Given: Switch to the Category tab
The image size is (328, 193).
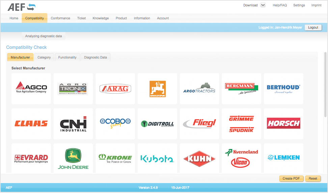Looking at the screenshot, I should pyautogui.click(x=44, y=57).
